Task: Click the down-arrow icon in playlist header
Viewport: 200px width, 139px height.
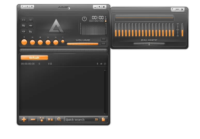Action: click(98, 64)
